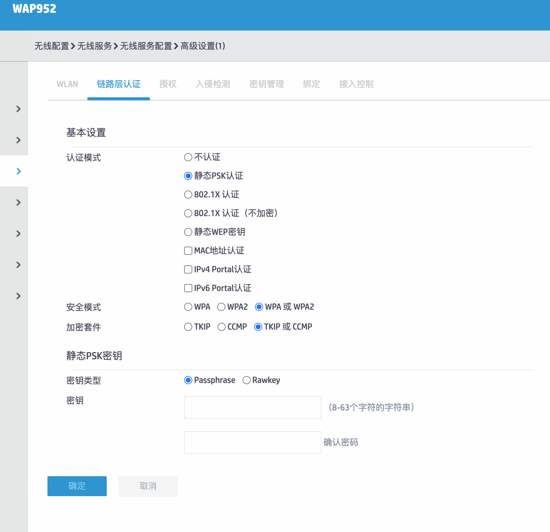Image resolution: width=550 pixels, height=532 pixels.
Task: Select the 'WPA 或 WPA2' radio
Action: pos(259,307)
